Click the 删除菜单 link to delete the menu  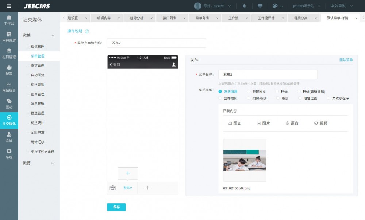[346, 60]
